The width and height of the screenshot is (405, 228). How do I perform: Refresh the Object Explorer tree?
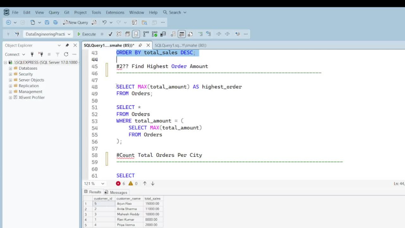pos(66,54)
